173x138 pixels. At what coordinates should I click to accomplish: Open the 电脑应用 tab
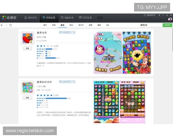point(67,18)
